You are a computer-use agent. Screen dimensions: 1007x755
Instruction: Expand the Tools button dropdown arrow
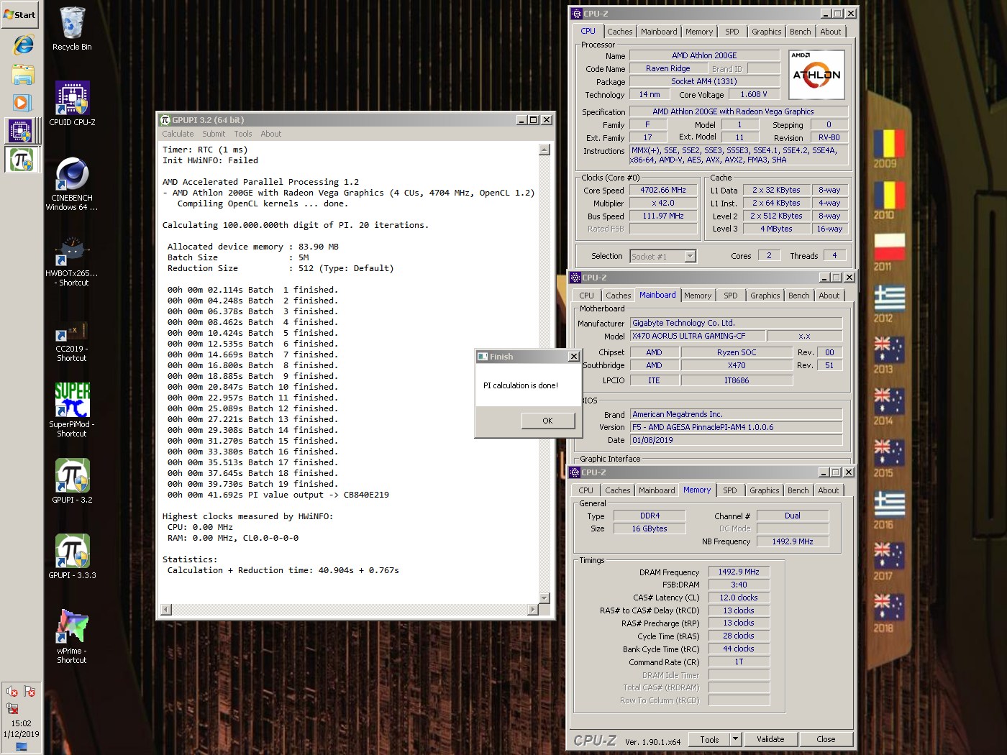tap(735, 739)
